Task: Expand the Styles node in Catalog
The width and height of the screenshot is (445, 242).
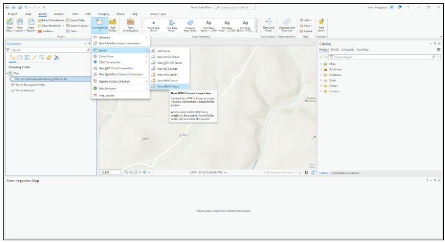Action: [321, 80]
